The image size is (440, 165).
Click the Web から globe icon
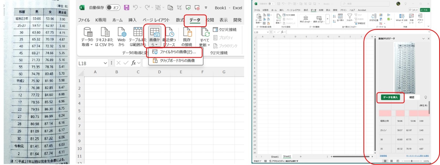(x=121, y=32)
